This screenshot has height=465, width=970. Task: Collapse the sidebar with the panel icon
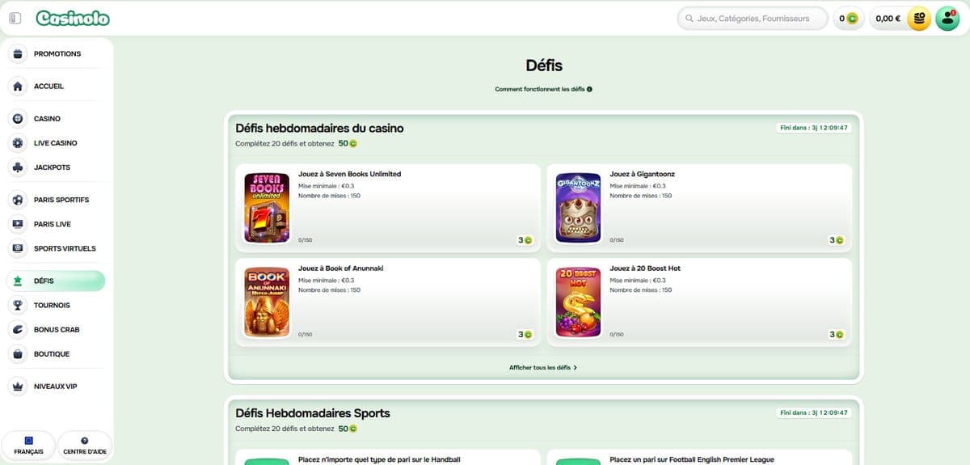tap(15, 18)
